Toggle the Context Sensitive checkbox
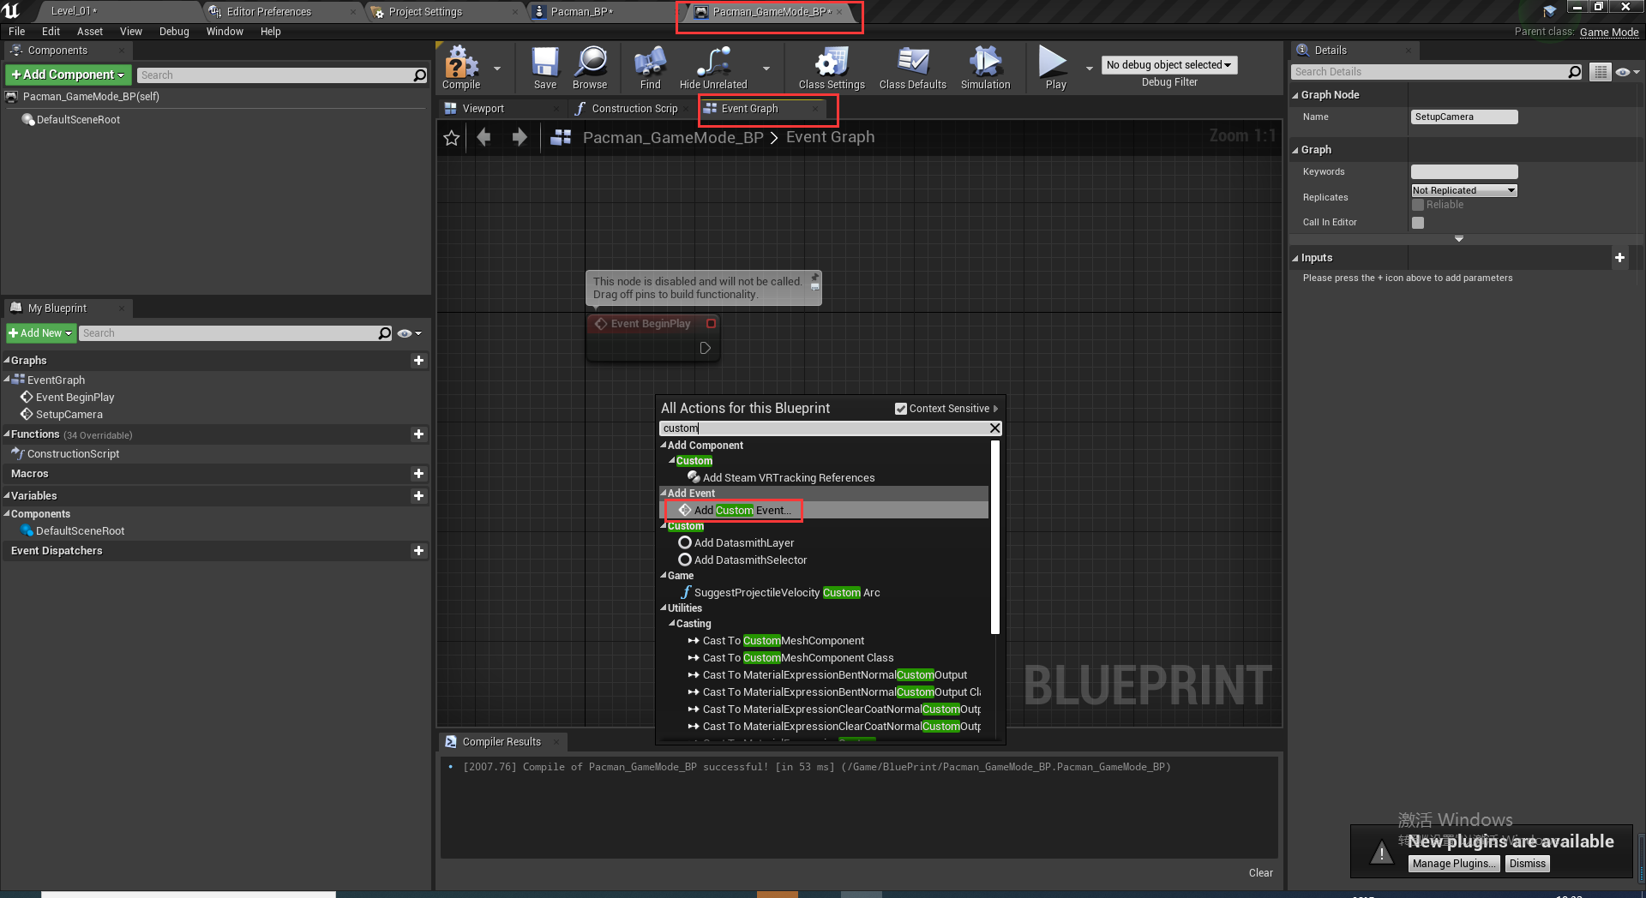 [x=900, y=409]
